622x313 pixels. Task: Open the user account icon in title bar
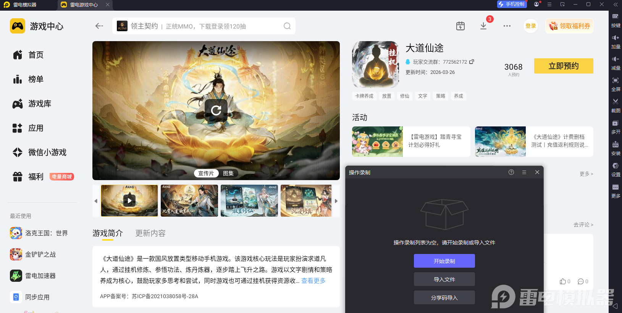536,4
